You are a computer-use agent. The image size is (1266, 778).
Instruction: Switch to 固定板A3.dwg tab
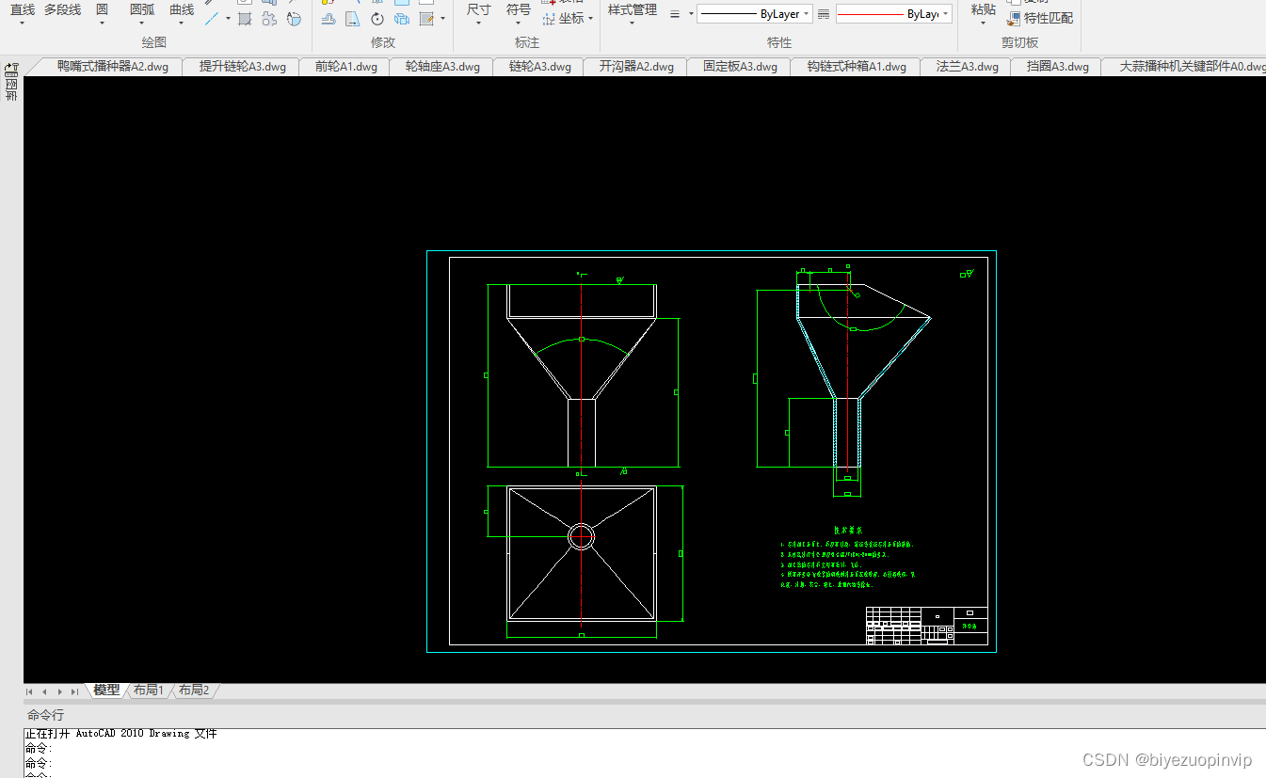pos(740,67)
